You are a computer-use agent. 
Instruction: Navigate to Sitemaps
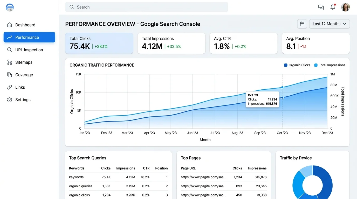tap(29, 62)
